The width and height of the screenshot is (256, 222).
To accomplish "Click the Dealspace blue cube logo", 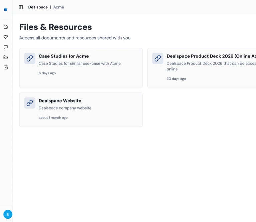I will 6,10.
